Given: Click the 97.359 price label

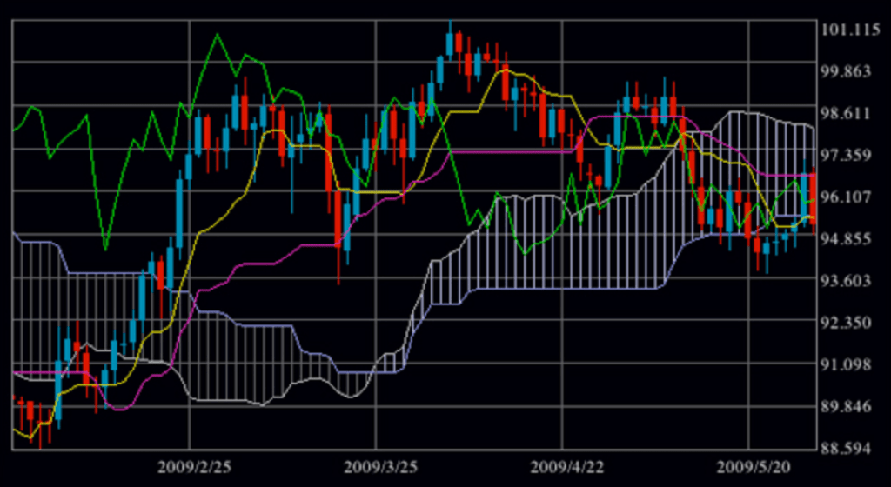Looking at the screenshot, I should (x=851, y=156).
